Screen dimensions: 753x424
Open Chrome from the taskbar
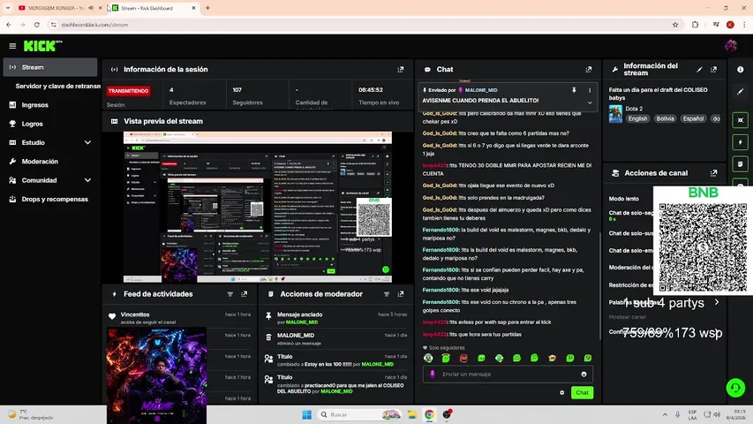(429, 414)
